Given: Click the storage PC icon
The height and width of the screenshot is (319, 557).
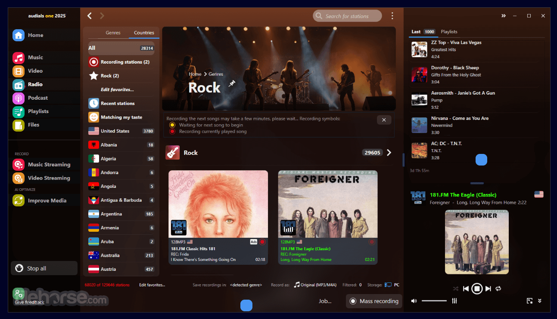Looking at the screenshot, I should coord(388,285).
